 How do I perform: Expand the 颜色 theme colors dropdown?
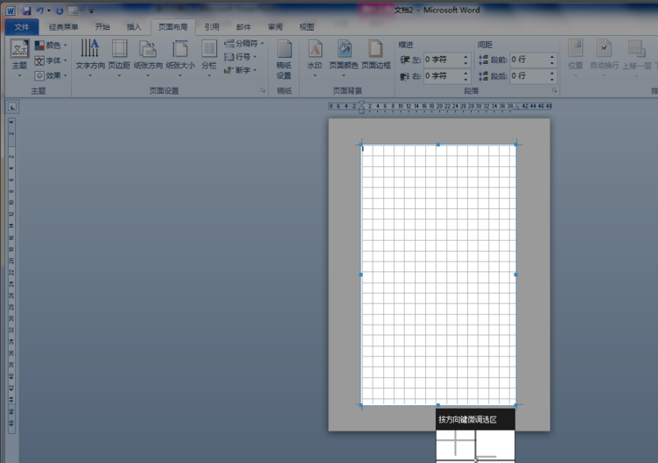pyautogui.click(x=52, y=46)
